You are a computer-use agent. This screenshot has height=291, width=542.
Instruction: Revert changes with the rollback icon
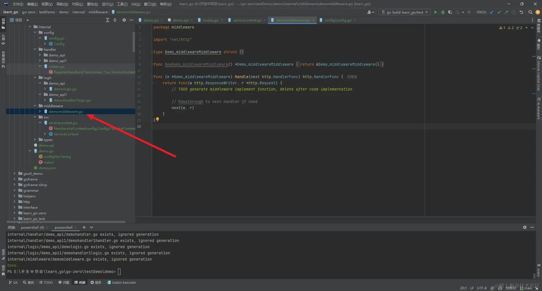tap(521, 12)
